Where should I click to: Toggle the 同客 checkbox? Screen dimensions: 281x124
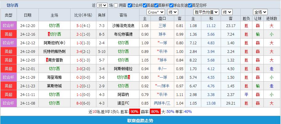(x=116, y=5)
